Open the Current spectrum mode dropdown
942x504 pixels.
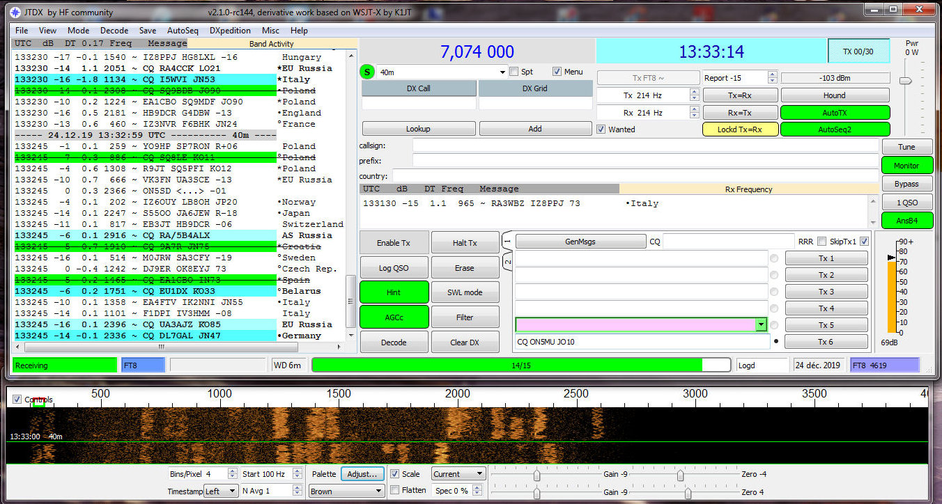[x=458, y=474]
